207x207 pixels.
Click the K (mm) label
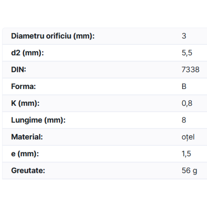26,103
